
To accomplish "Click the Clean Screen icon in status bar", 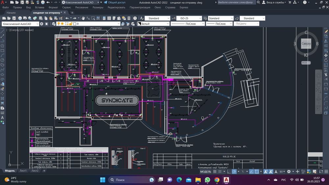I will (x=321, y=172).
